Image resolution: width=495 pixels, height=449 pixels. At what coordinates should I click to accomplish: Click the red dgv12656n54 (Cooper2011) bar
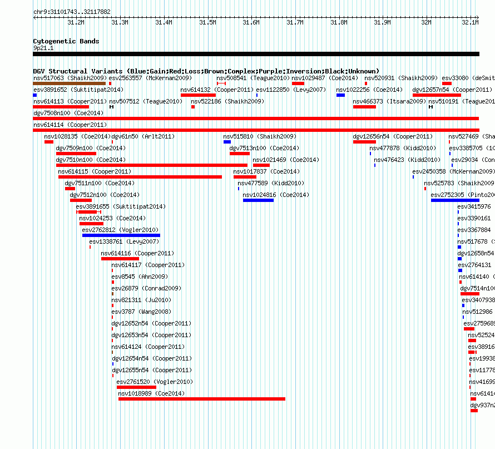coord(364,142)
